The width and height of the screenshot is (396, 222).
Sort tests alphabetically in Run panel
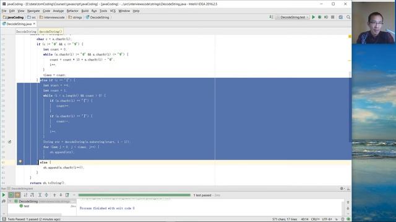pos(25,195)
